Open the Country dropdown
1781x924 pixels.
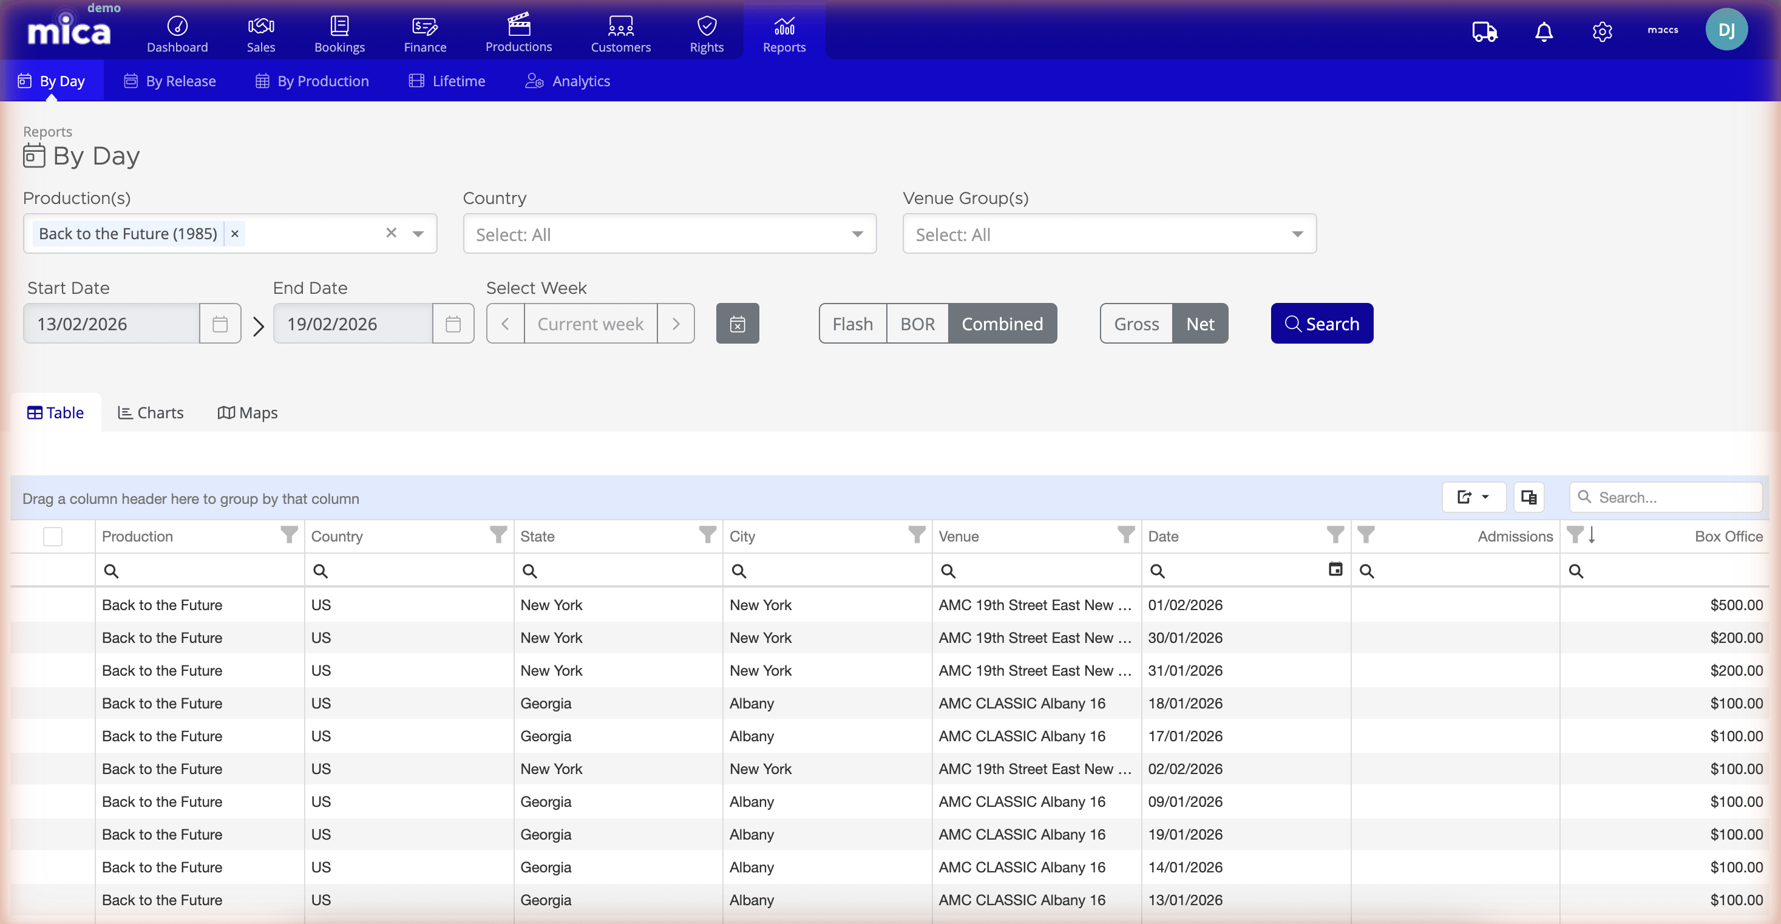pos(857,234)
